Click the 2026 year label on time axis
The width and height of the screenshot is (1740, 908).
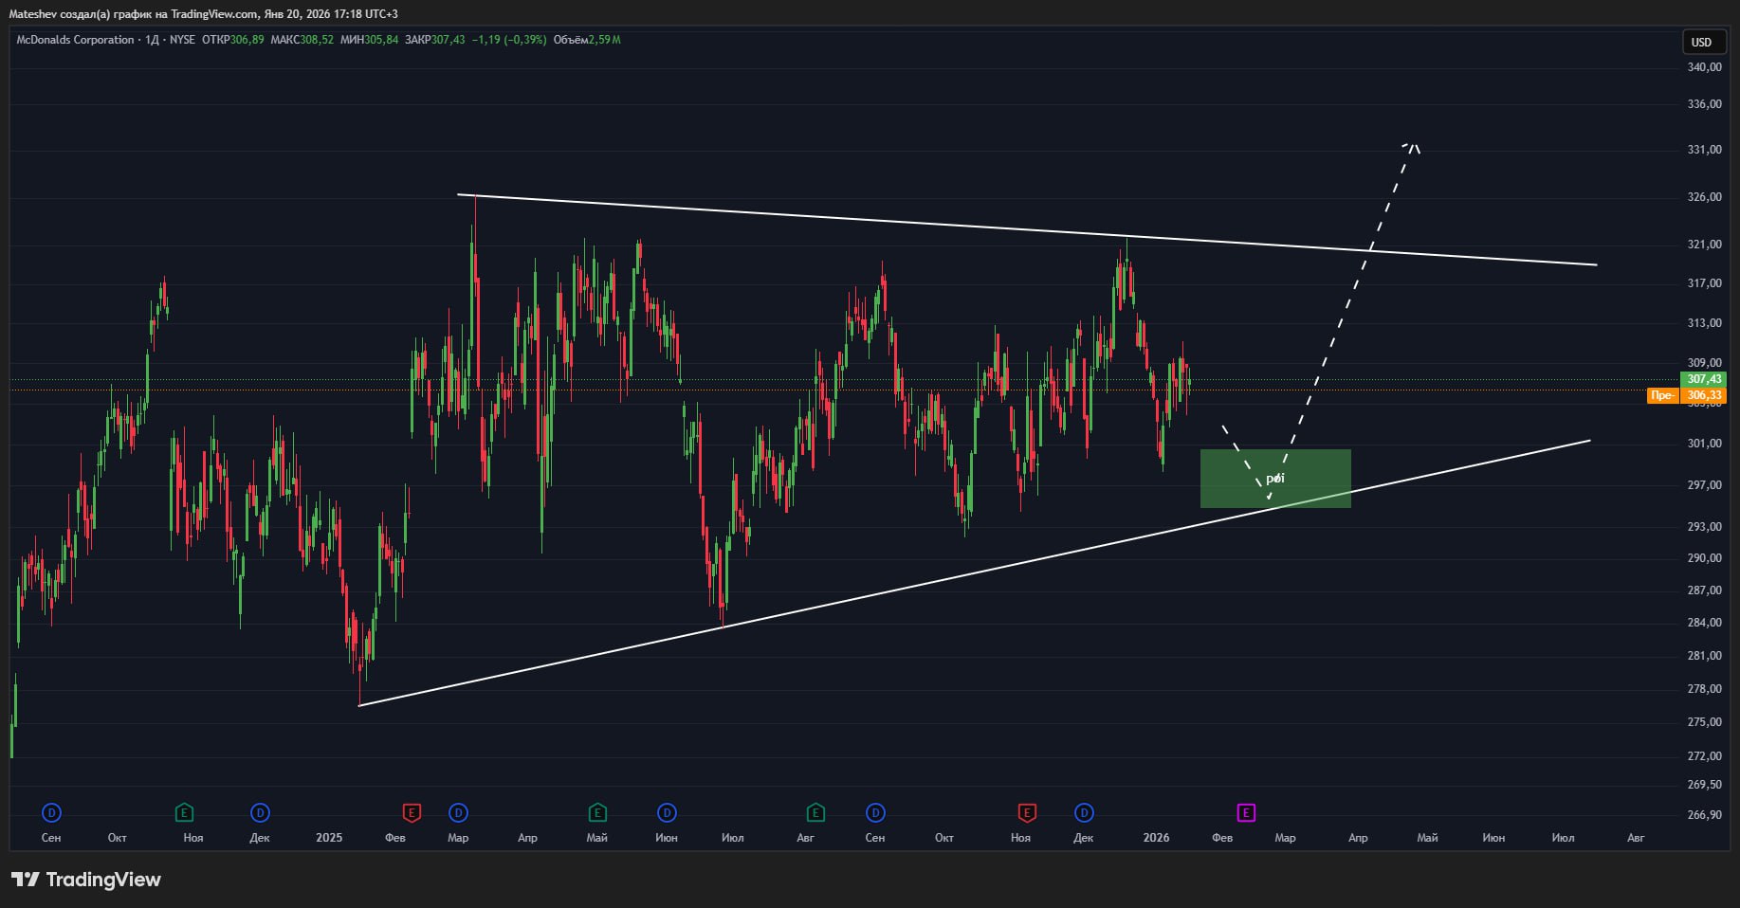click(x=1156, y=838)
